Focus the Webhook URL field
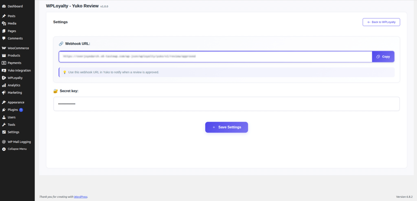Screen dimensions: 417x201 pyautogui.click(x=215, y=57)
